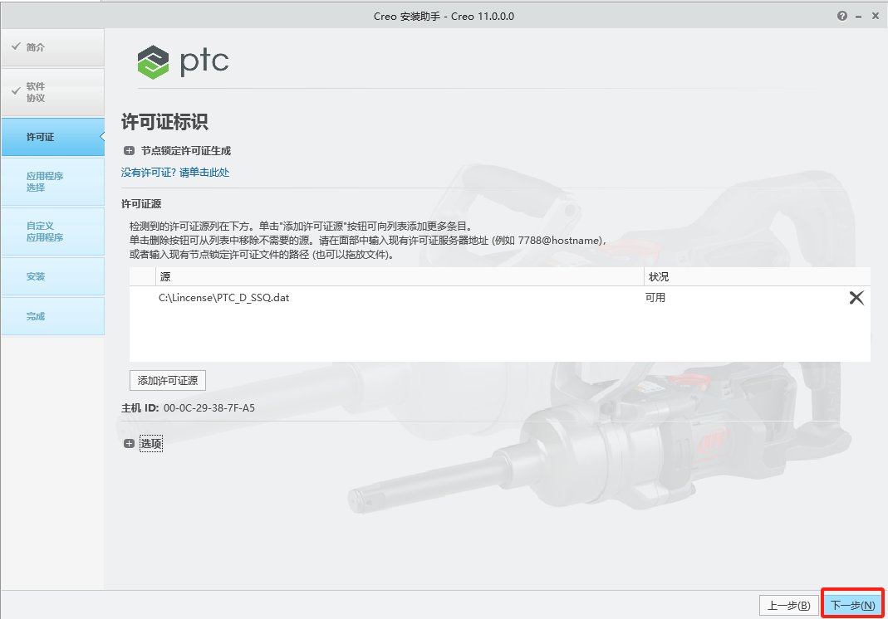Click the 状况 column header
888x619 pixels.
758,276
